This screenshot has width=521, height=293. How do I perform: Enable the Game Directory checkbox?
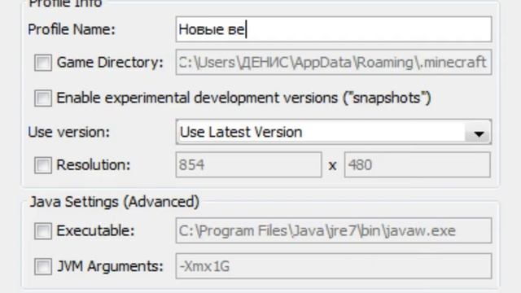(43, 63)
